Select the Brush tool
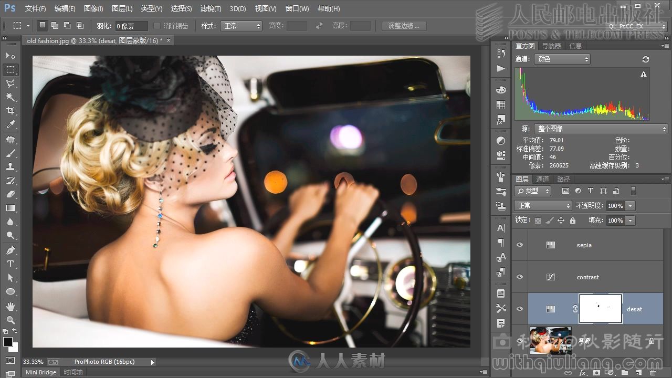The image size is (672, 378). tap(10, 153)
